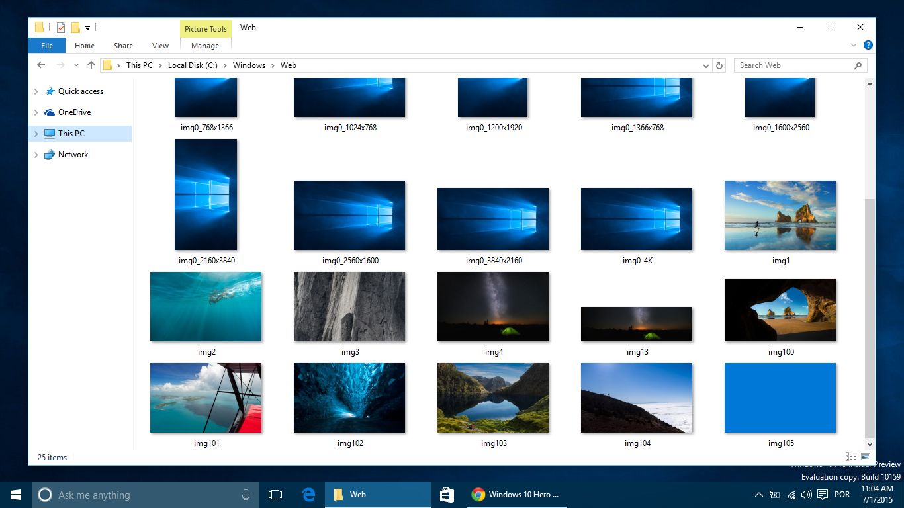This screenshot has width=904, height=508.
Task: Click the img0_1024x768 file name
Action: click(350, 128)
